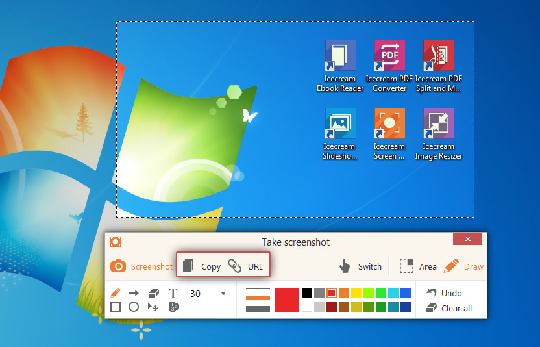Open Icecream Slideshow Maker desktop shortcut
Image resolution: width=540 pixels, height=347 pixels.
point(339,134)
